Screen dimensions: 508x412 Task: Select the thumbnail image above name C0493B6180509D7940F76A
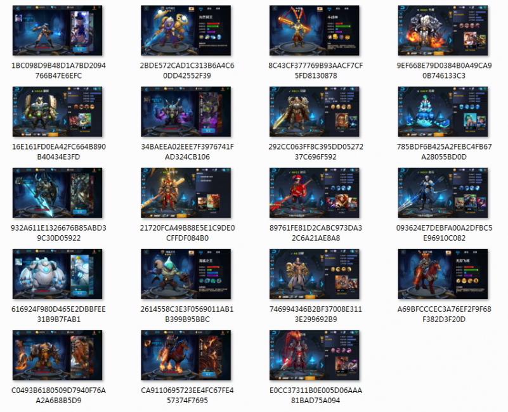click(x=57, y=356)
